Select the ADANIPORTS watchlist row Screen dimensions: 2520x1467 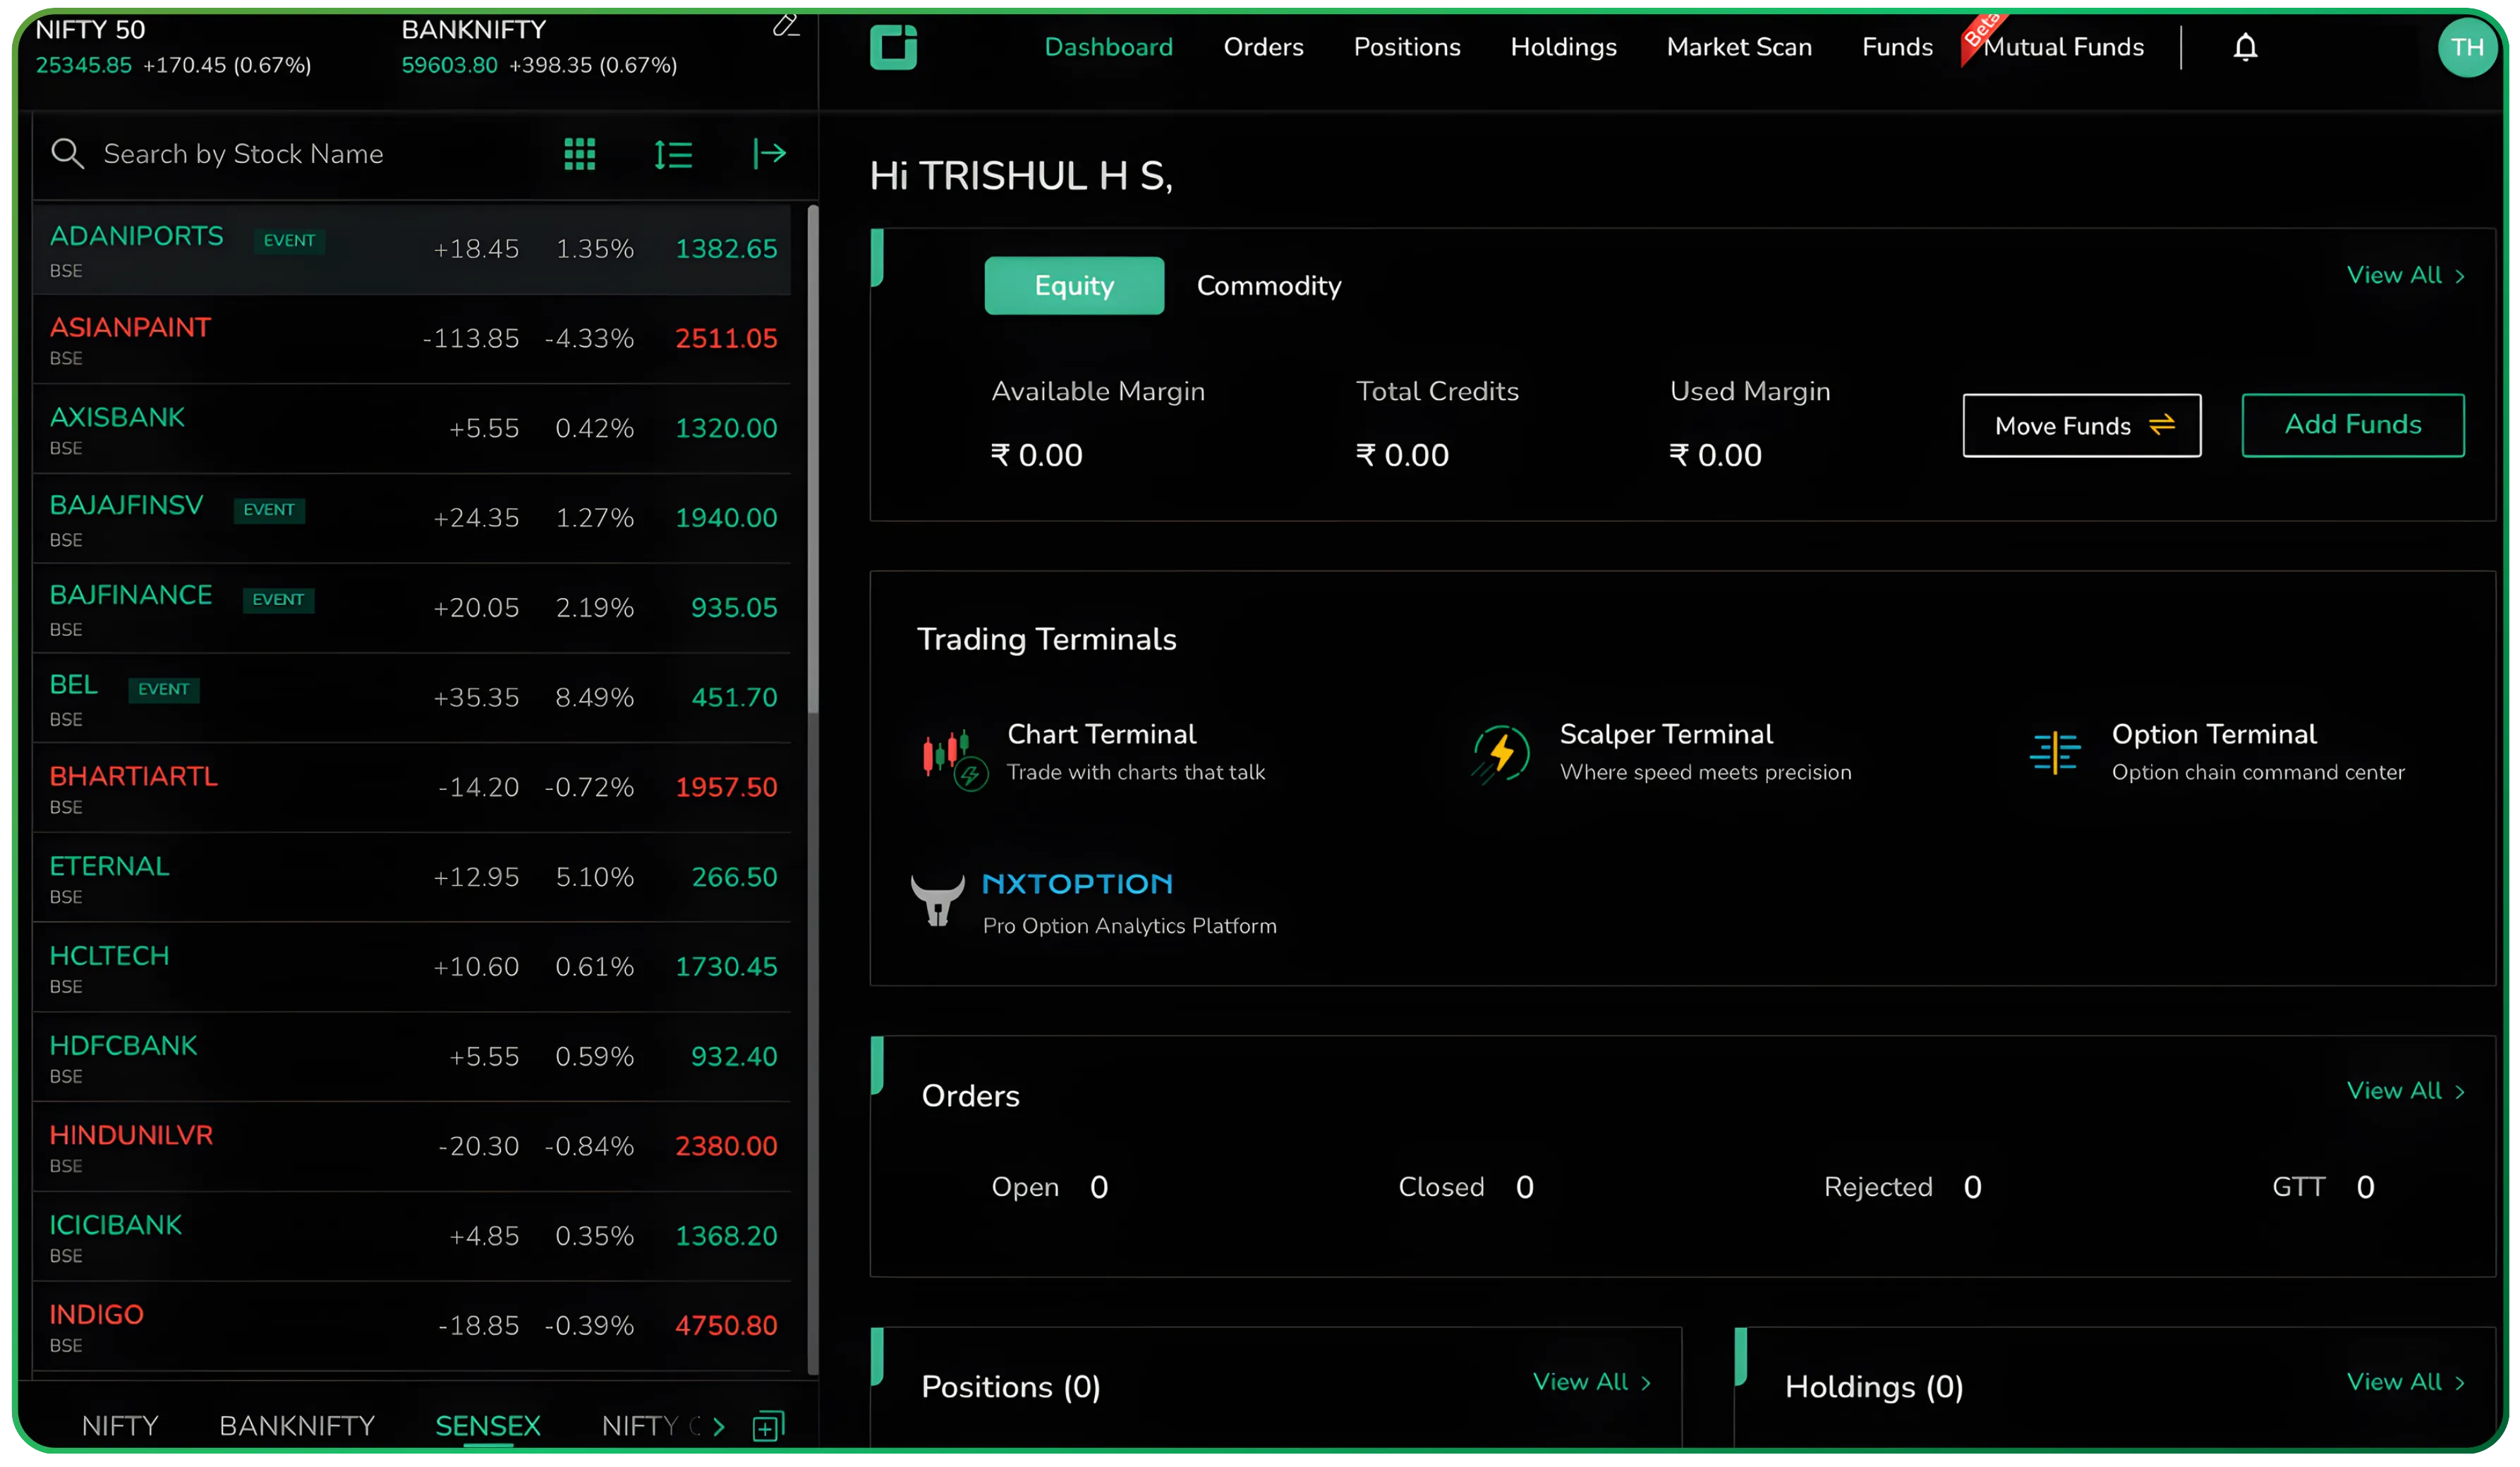tap(412, 250)
